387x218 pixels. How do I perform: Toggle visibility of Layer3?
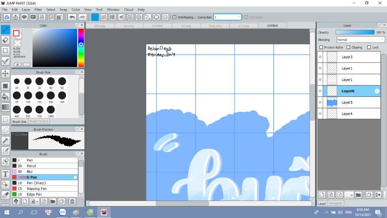point(320,57)
